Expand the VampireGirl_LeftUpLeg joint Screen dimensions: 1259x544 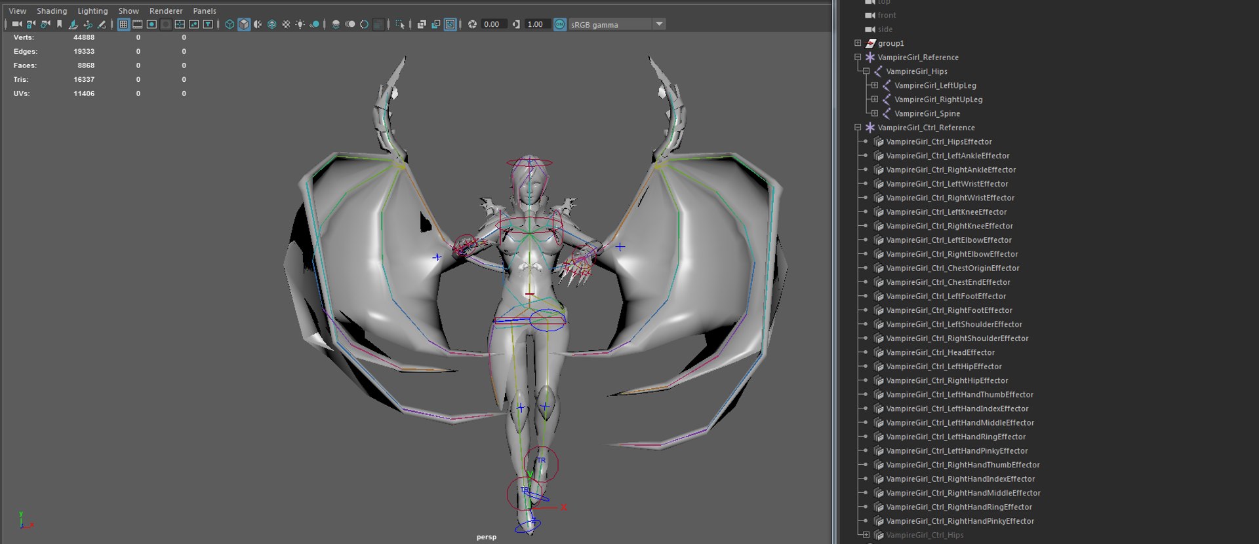875,85
